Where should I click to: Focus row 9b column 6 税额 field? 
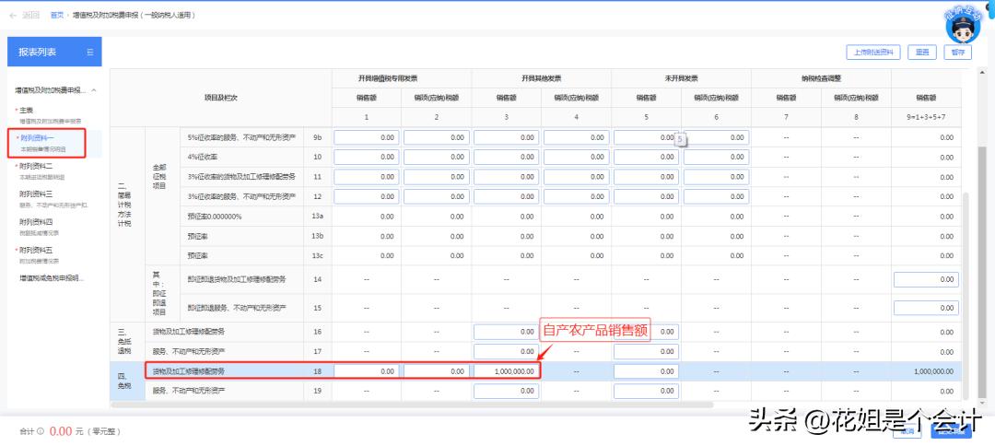coord(716,137)
